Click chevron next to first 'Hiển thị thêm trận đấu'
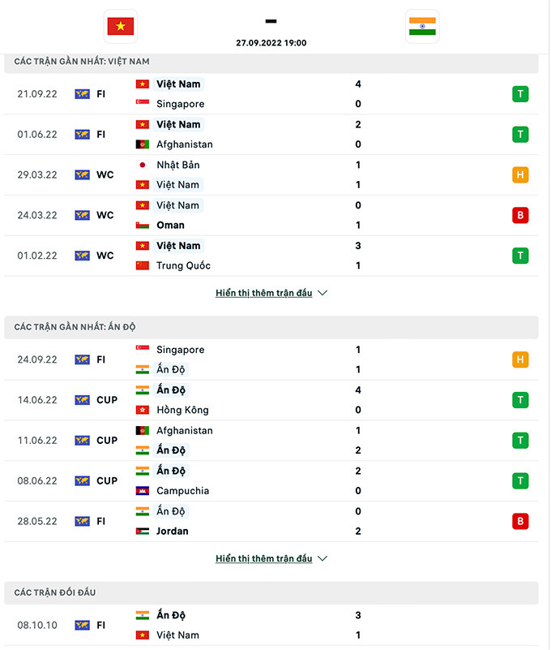This screenshot has width=551, height=650. point(322,293)
